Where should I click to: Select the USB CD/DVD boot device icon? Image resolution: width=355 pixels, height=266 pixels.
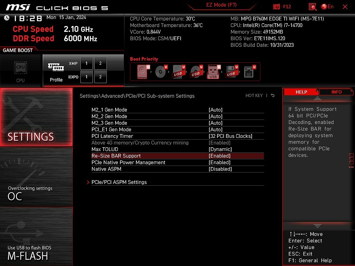point(196,71)
